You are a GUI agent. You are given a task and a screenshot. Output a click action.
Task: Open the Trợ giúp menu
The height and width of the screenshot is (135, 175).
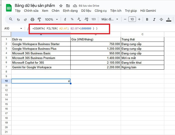coord(131,11)
